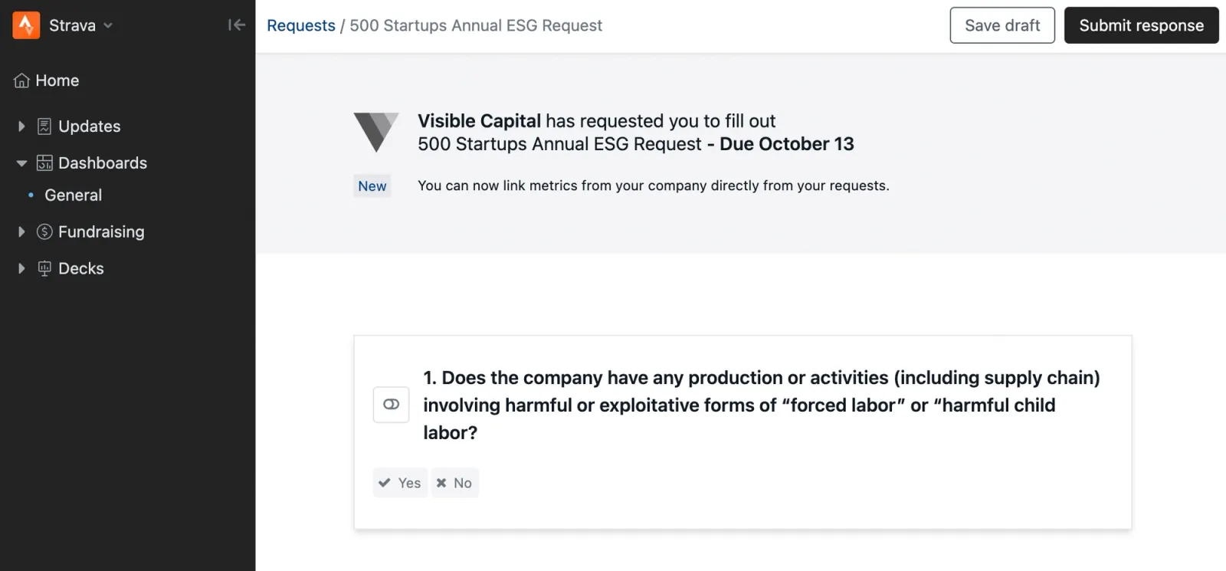Select No for the forced labor question
This screenshot has width=1226, height=571.
454,482
